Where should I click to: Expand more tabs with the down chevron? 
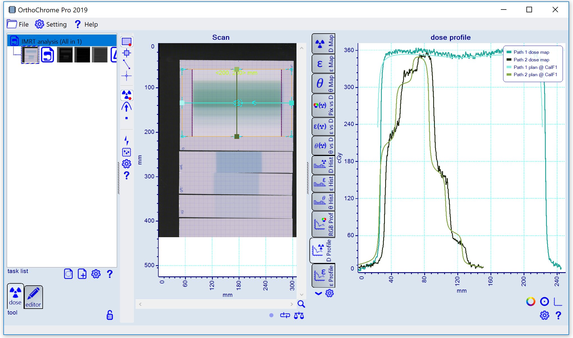(x=318, y=293)
